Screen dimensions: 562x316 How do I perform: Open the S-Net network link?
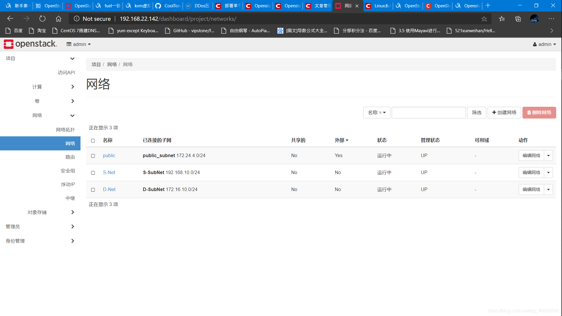point(109,173)
